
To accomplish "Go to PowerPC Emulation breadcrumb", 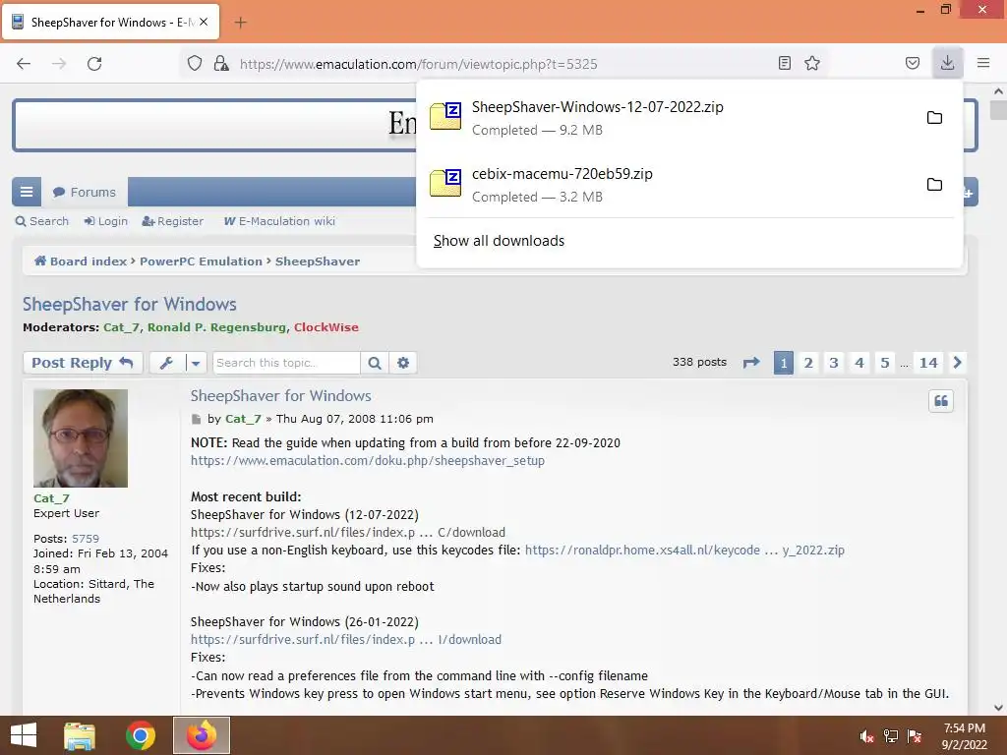I will 201,261.
